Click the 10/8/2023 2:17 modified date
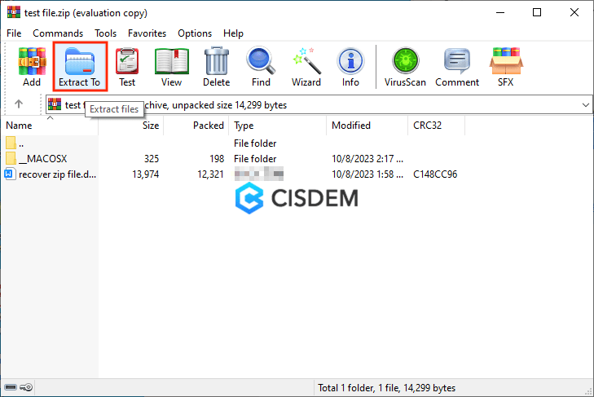The height and width of the screenshot is (397, 594). coord(367,159)
